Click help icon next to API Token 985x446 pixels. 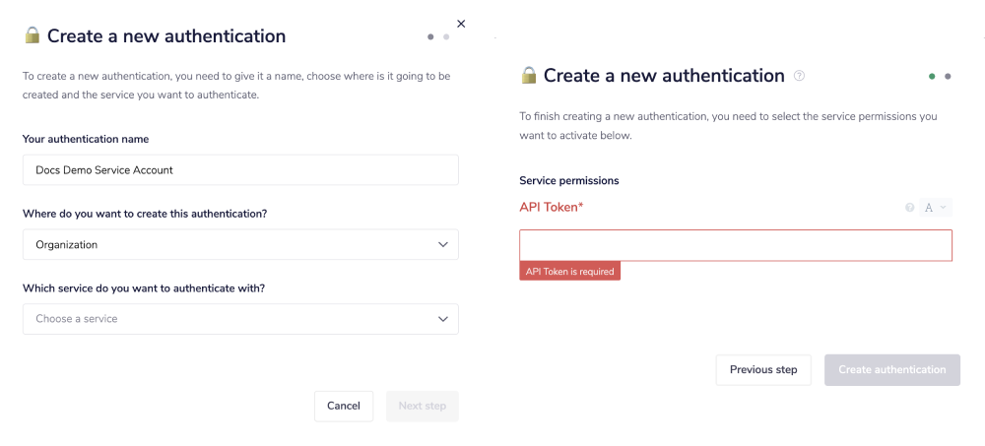click(x=909, y=208)
